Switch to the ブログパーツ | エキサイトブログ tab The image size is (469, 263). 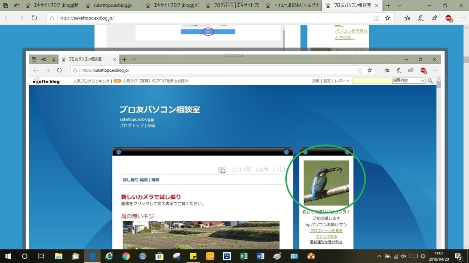(232, 5)
